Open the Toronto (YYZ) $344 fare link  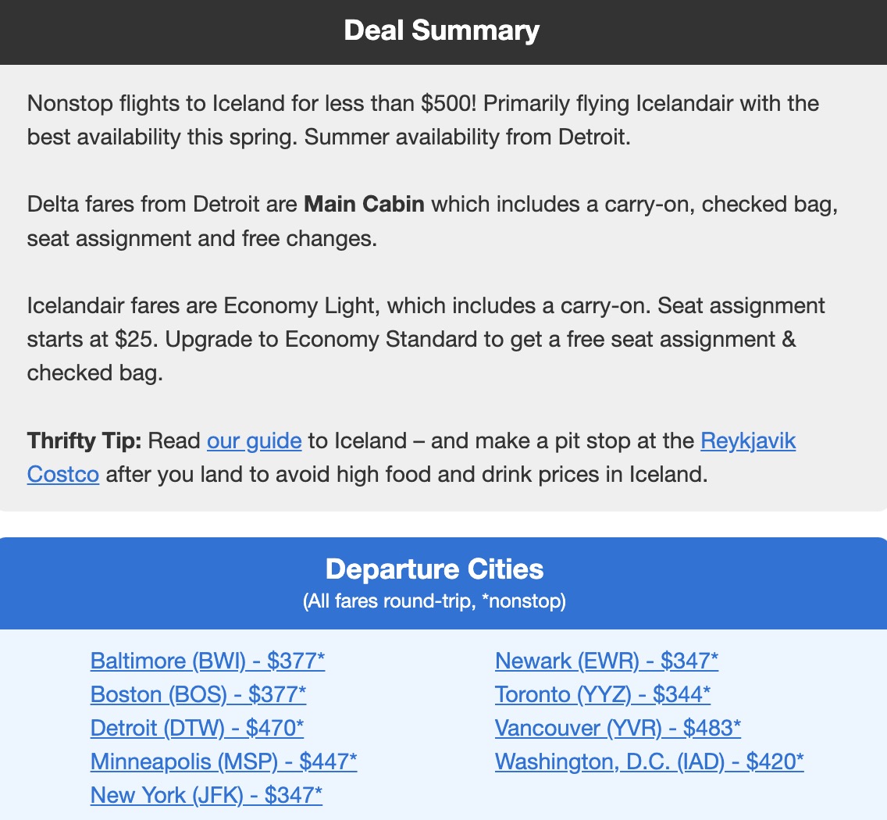[602, 694]
